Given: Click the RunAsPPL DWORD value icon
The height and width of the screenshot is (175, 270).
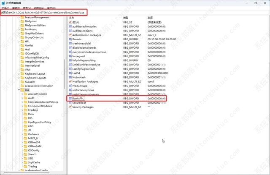Looking at the screenshot, I should [x=70, y=99].
